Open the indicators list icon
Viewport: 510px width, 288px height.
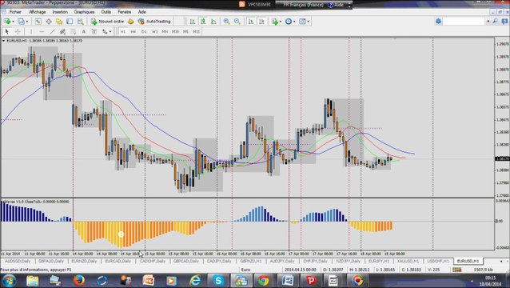pyautogui.click(x=275, y=21)
